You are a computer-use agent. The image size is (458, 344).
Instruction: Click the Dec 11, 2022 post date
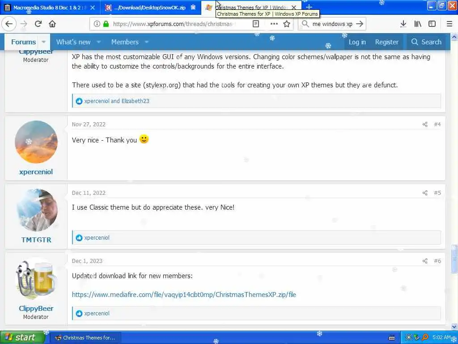[89, 193]
